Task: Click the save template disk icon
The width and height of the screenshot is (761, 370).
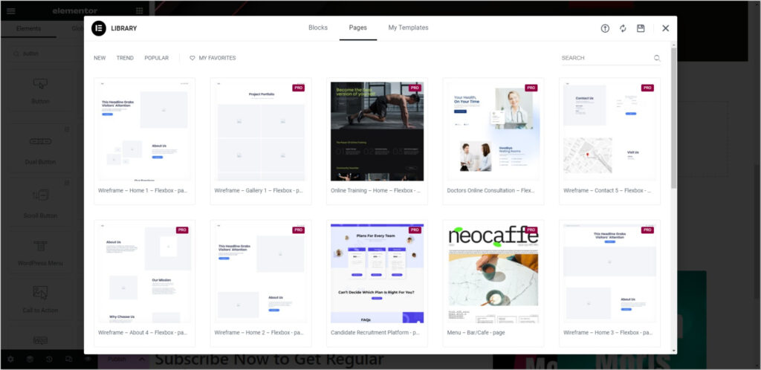Action: pos(641,28)
